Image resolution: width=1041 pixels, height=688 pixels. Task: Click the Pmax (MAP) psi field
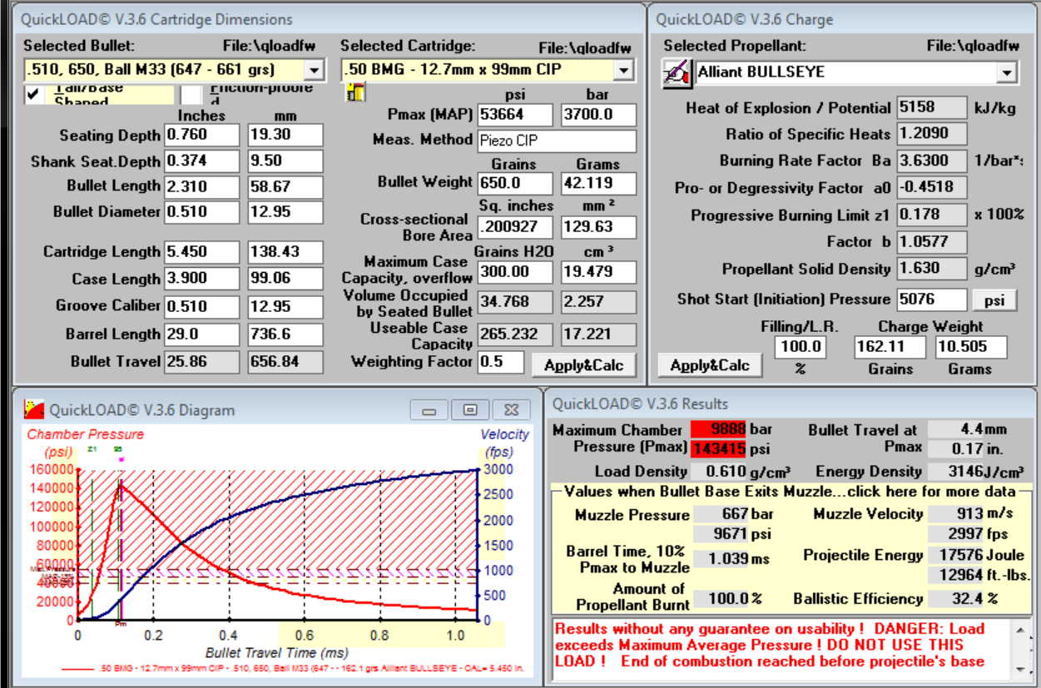(x=515, y=115)
